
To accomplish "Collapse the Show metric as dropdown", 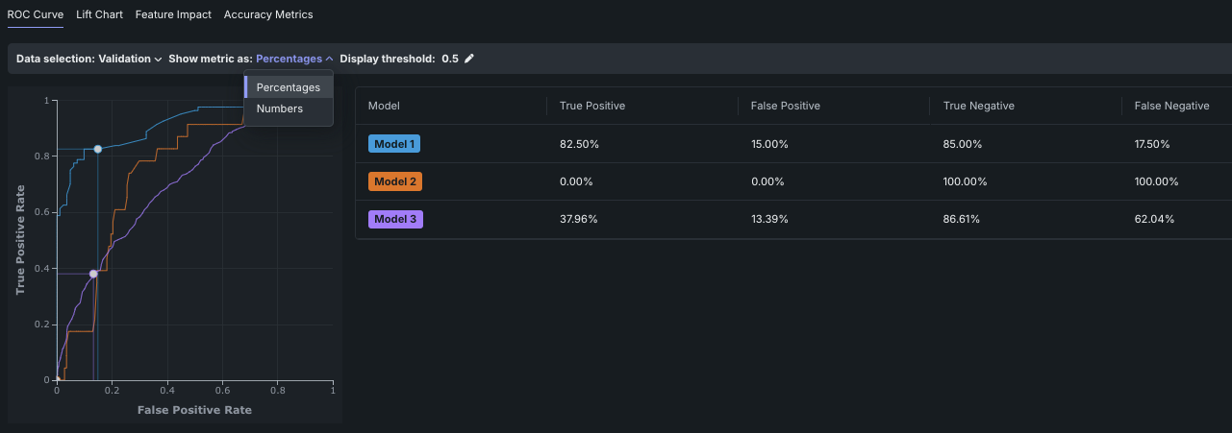I will (294, 59).
